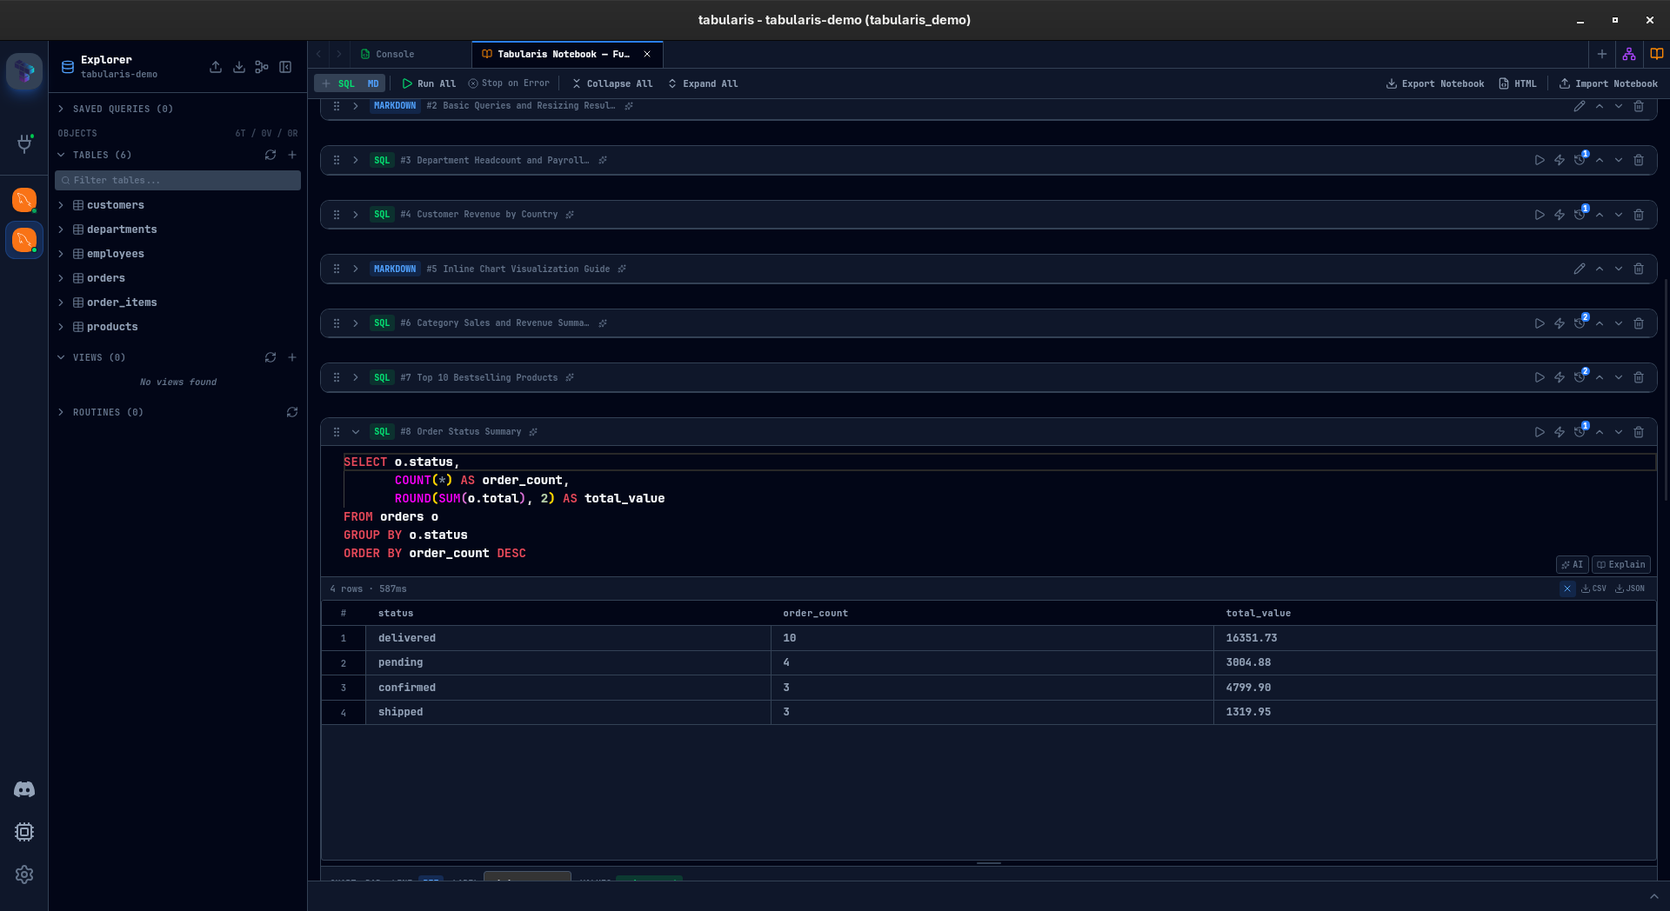Toggle the Stop on Error option
The width and height of the screenshot is (1670, 911).
coord(508,83)
